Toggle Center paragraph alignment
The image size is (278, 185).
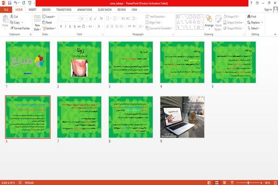pos(112,26)
